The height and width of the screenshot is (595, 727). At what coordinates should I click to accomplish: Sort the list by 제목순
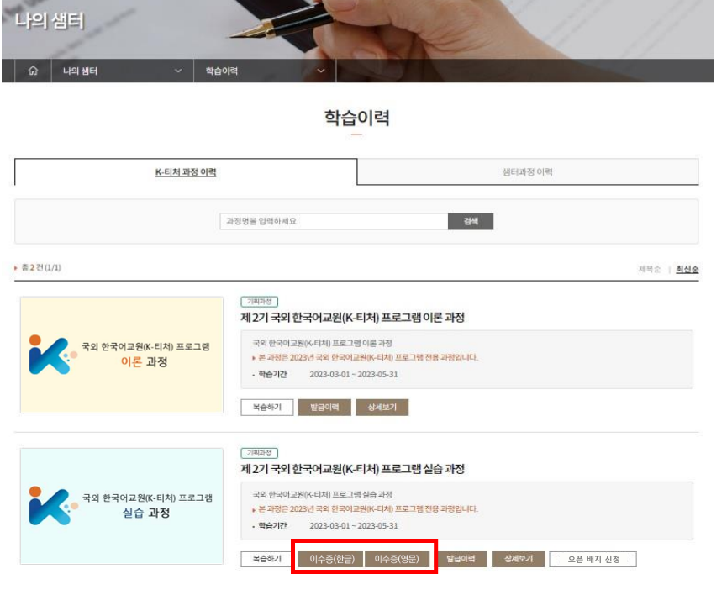click(x=649, y=269)
